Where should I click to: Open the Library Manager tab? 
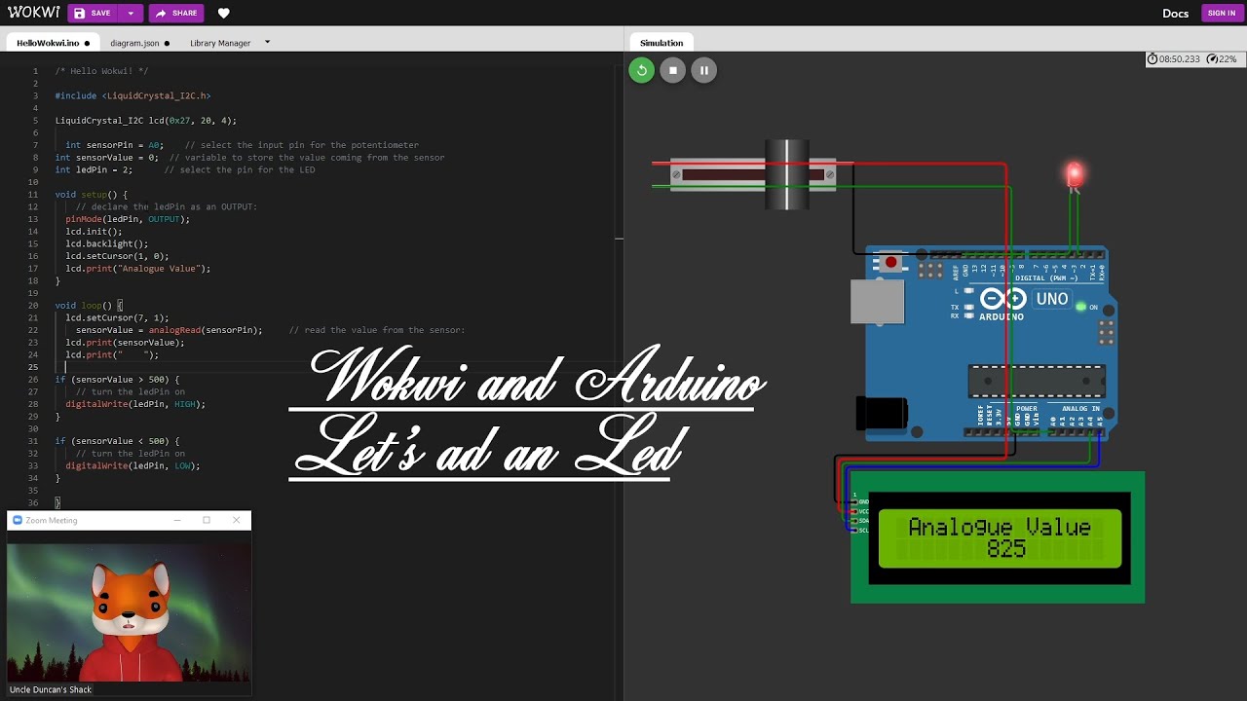tap(220, 43)
